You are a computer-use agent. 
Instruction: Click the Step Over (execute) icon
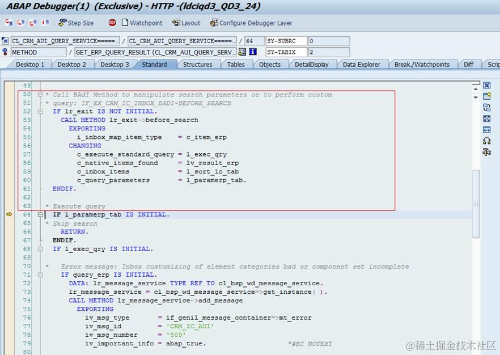click(x=21, y=23)
